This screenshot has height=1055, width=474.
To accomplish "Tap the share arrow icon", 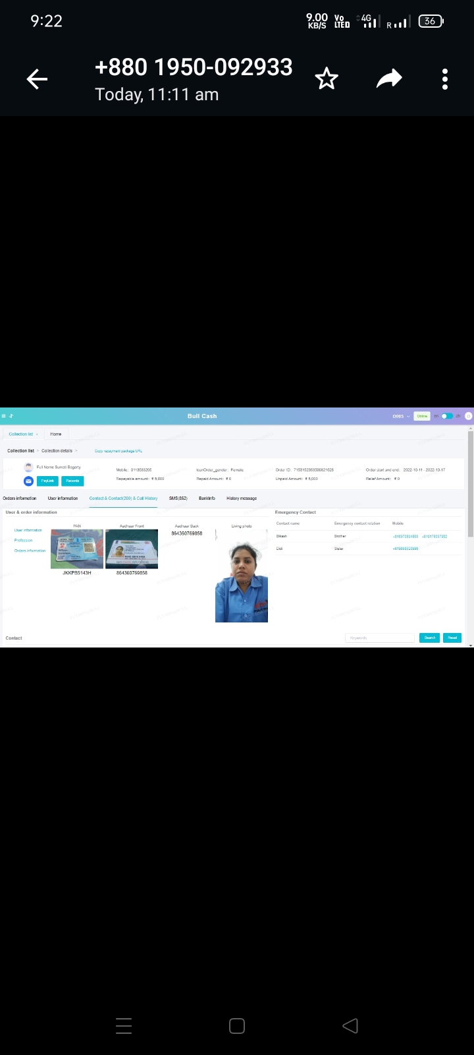I will coord(389,80).
